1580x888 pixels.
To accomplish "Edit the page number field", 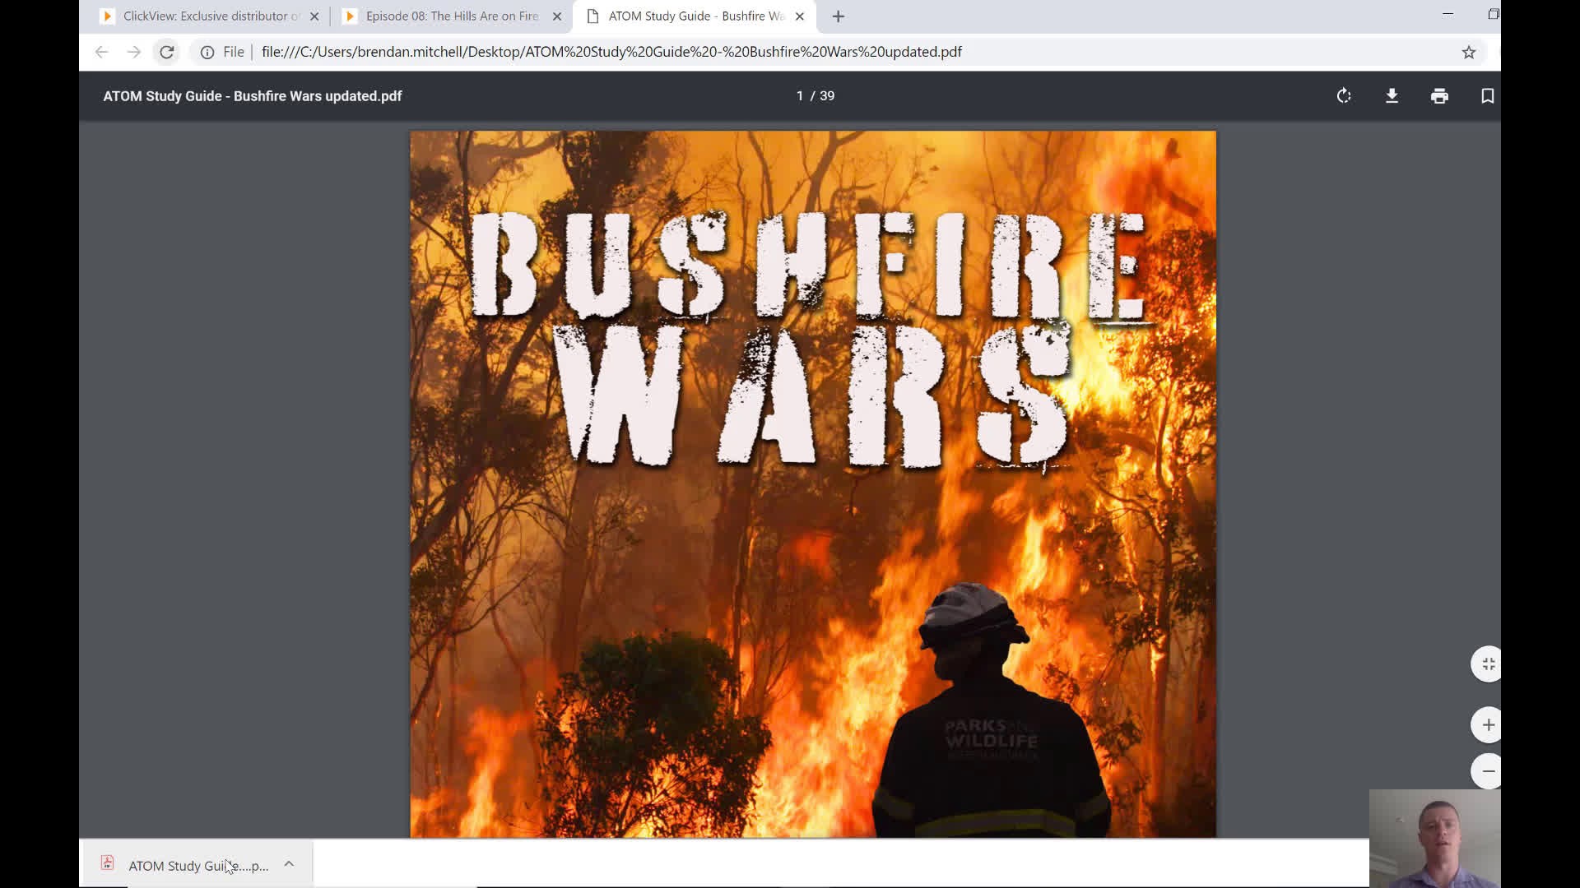I will [799, 96].
